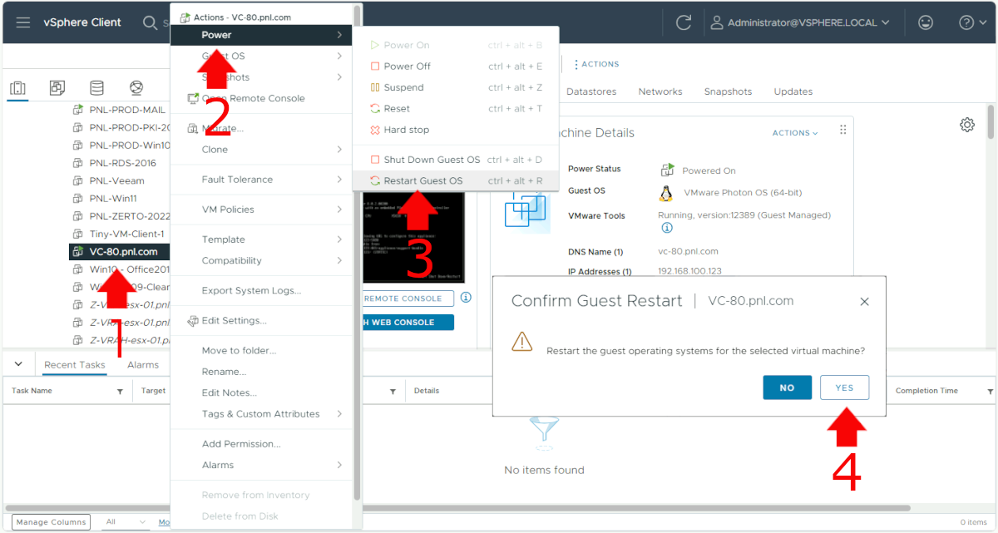Screen dimensions: 998x533
Task: Click the search magnifier icon in the top bar
Action: (x=150, y=22)
